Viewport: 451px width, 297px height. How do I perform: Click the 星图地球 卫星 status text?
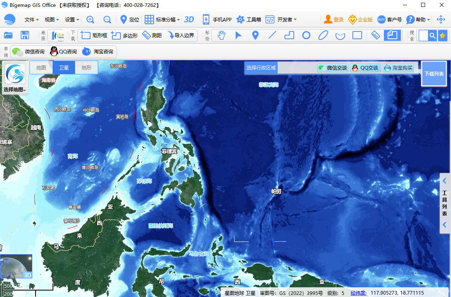240,293
